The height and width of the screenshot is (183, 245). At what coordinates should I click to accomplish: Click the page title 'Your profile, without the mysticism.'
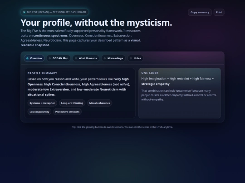coord(96,23)
